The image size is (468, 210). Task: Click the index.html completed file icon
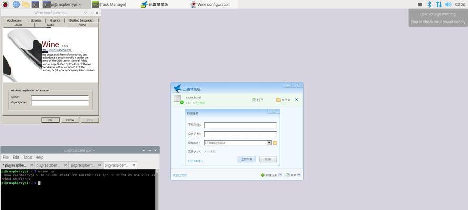coord(178,99)
